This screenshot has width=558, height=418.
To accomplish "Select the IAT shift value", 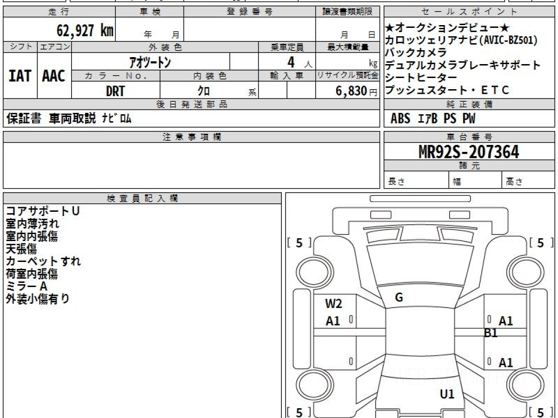I will pyautogui.click(x=20, y=76).
